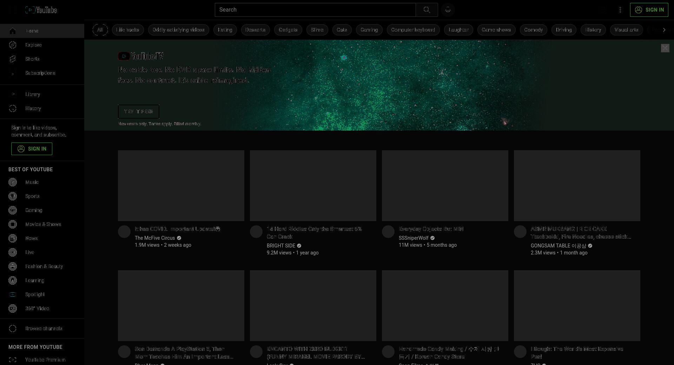Image resolution: width=674 pixels, height=365 pixels.
Task: Select the Cats chip
Action: click(x=342, y=30)
